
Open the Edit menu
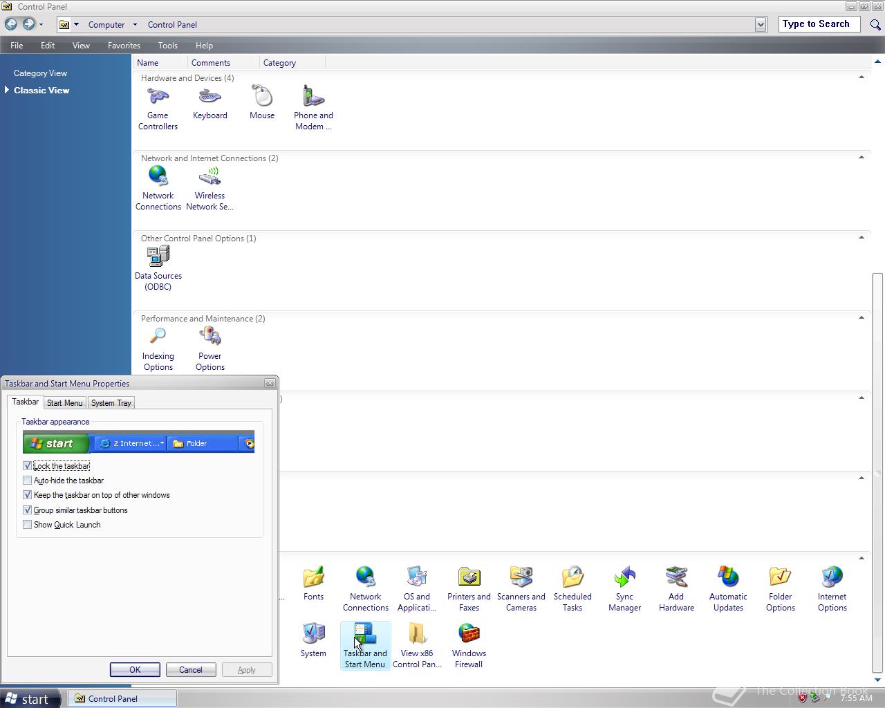(x=48, y=46)
